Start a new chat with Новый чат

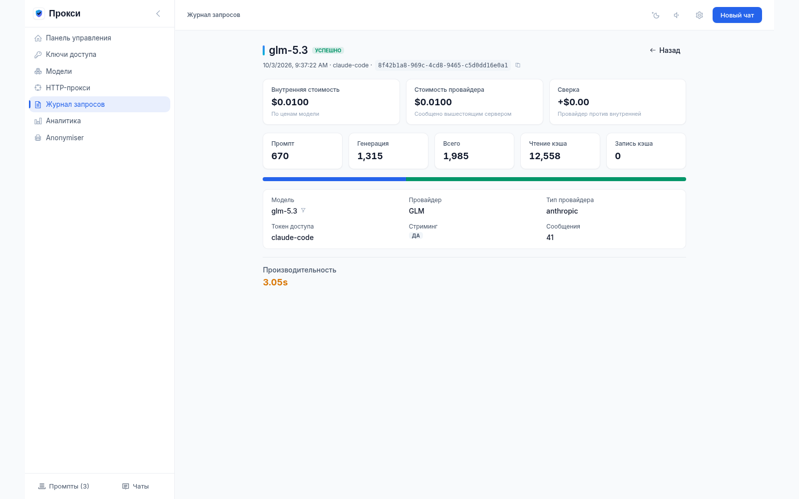(x=737, y=15)
